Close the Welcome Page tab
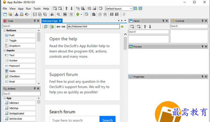This screenshot has height=122, width=210. click(60, 21)
